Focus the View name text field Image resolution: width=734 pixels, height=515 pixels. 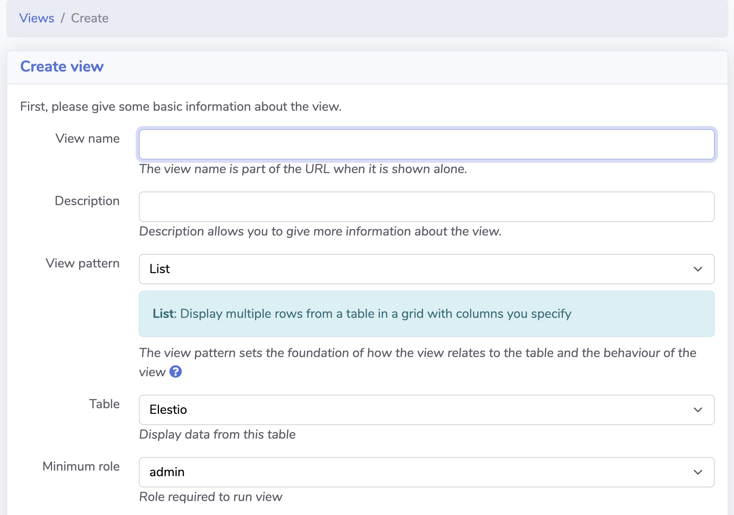pyautogui.click(x=426, y=144)
